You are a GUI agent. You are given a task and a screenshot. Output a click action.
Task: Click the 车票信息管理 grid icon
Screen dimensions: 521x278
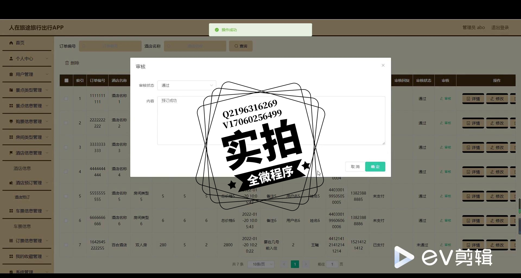[11, 211]
